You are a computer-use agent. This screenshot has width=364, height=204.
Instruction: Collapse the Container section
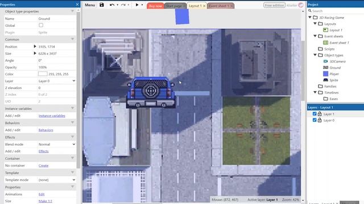pyautogui.click(x=72, y=159)
